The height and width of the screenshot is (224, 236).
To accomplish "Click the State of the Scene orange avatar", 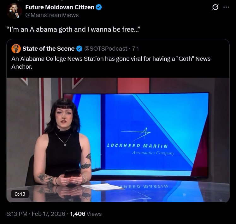I will [x=16, y=49].
